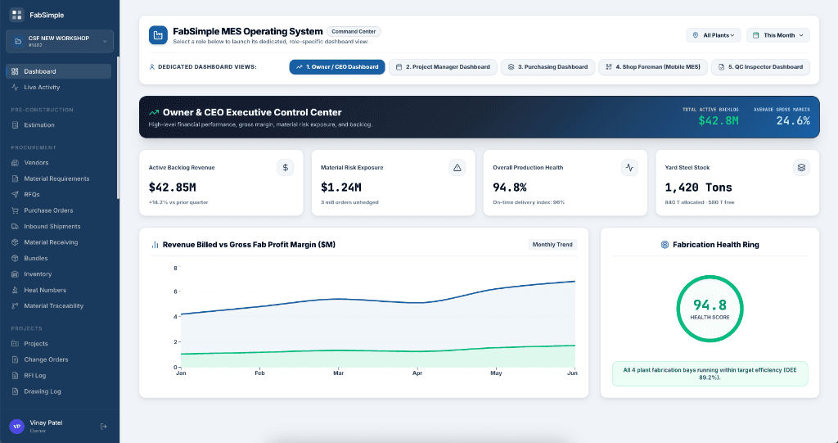Image resolution: width=838 pixels, height=443 pixels.
Task: Click the Mar label on chart axis
Action: pos(338,373)
